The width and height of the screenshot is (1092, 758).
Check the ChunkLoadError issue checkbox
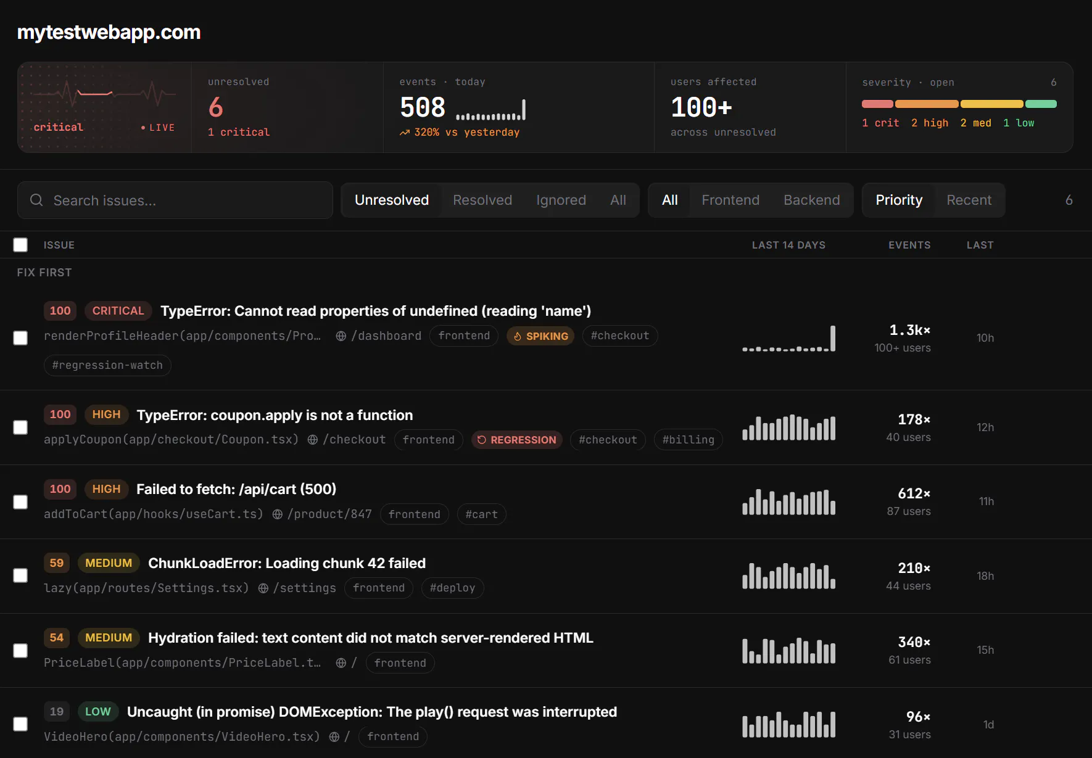[x=20, y=575]
